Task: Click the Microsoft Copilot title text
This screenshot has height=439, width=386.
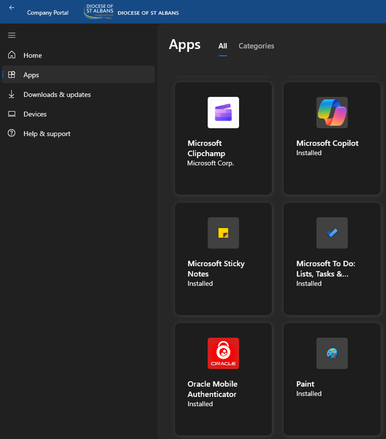Action: [x=327, y=143]
